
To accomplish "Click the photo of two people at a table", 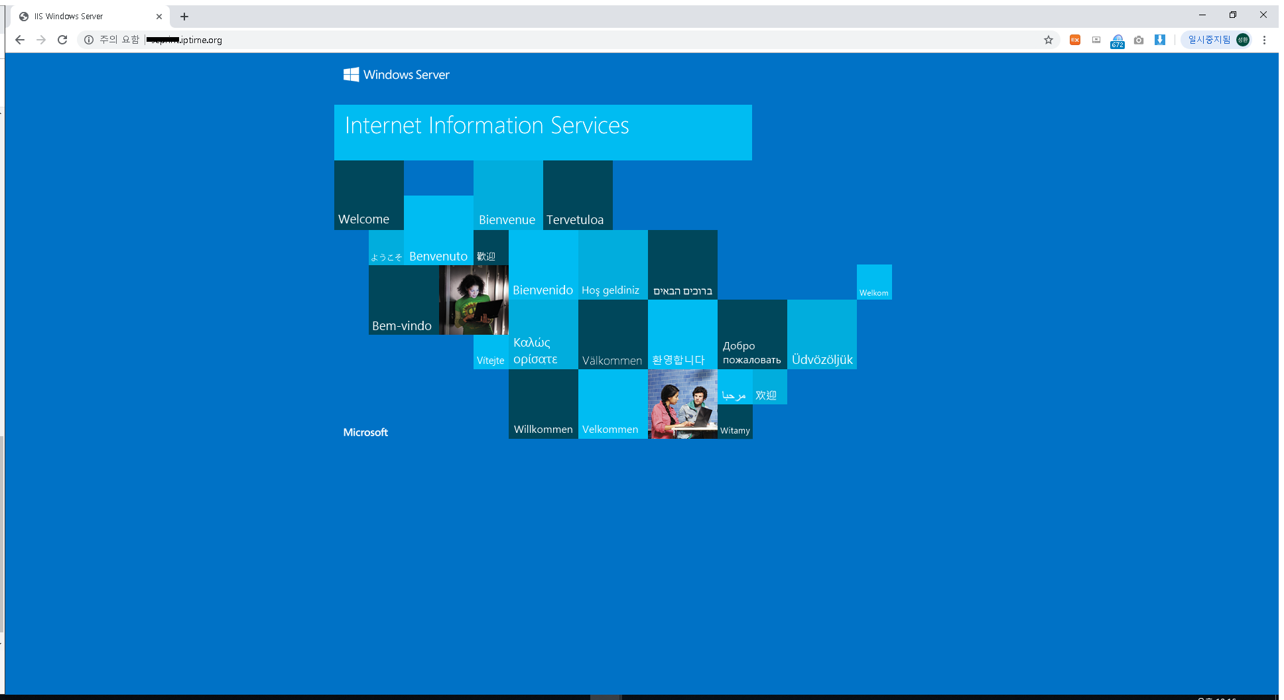I will [x=682, y=404].
